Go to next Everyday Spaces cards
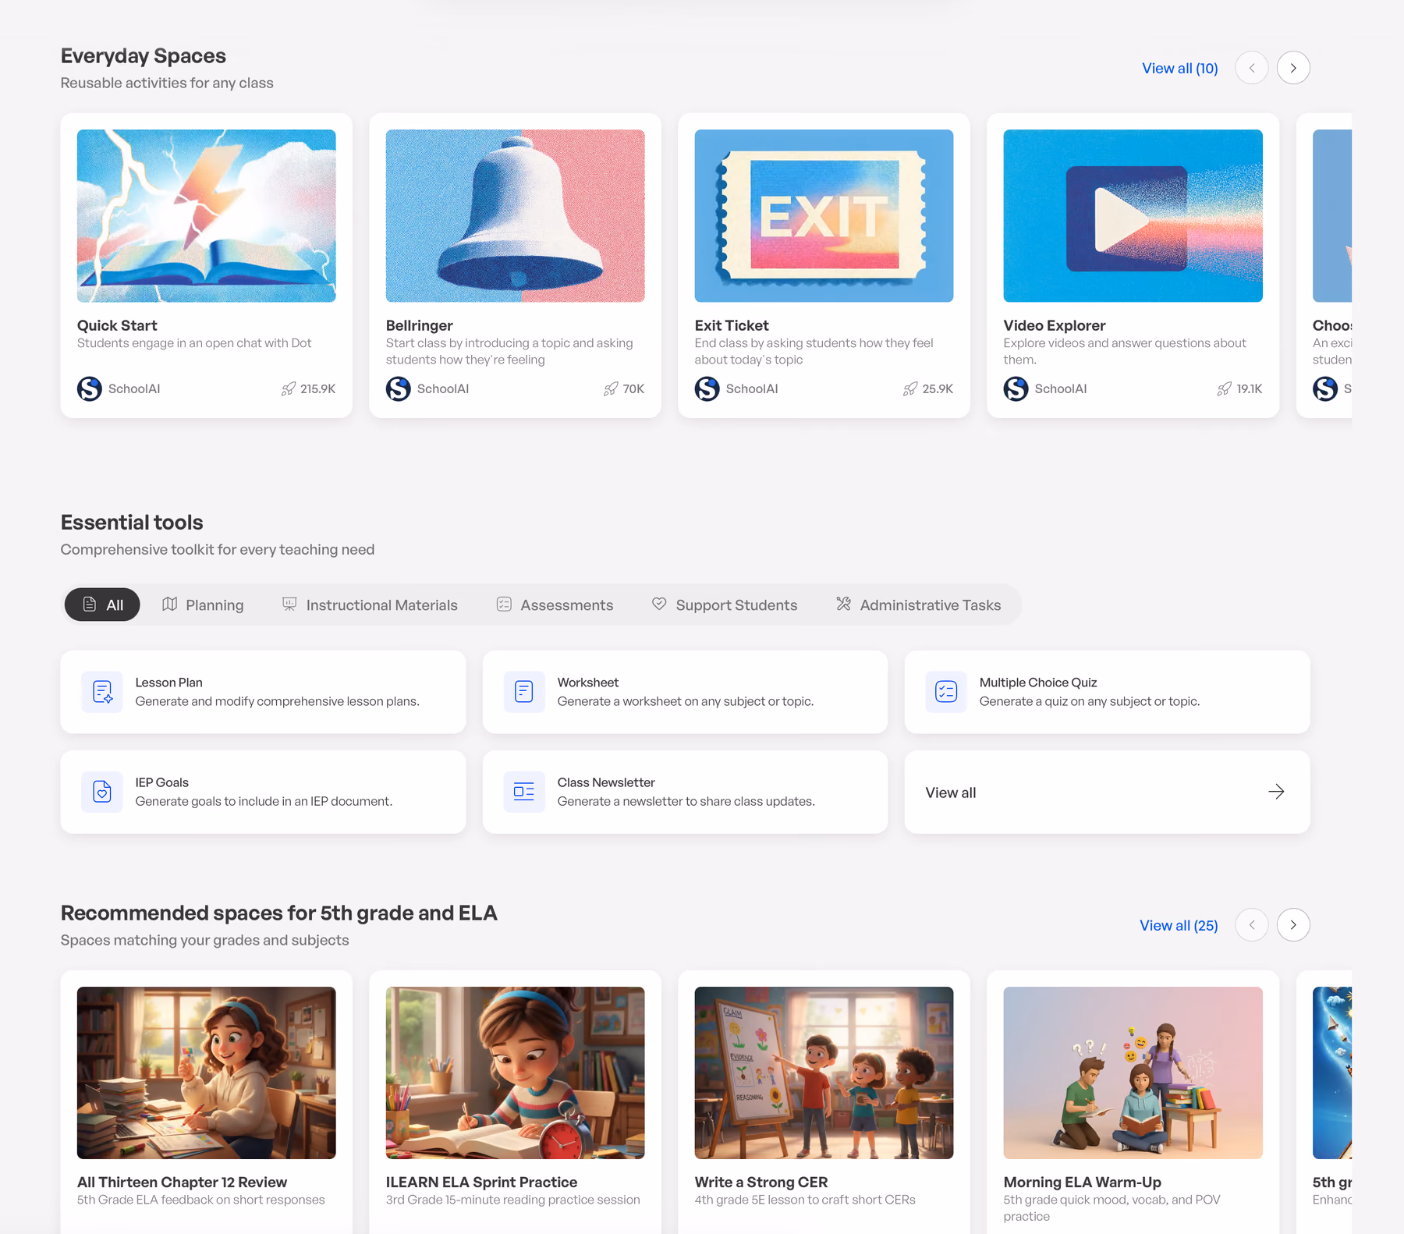 [x=1293, y=68]
